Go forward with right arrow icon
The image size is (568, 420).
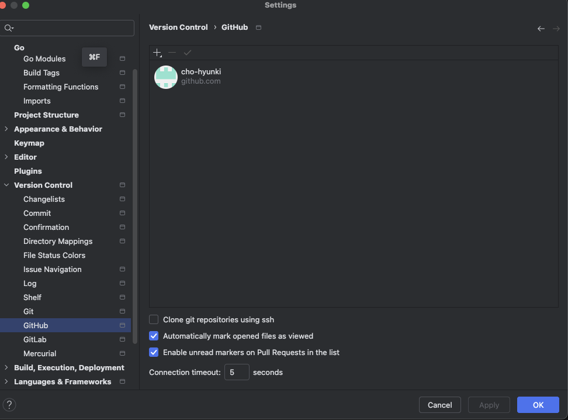click(x=556, y=29)
